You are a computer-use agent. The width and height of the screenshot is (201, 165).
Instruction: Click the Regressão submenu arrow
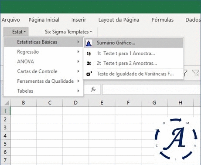click(x=78, y=52)
